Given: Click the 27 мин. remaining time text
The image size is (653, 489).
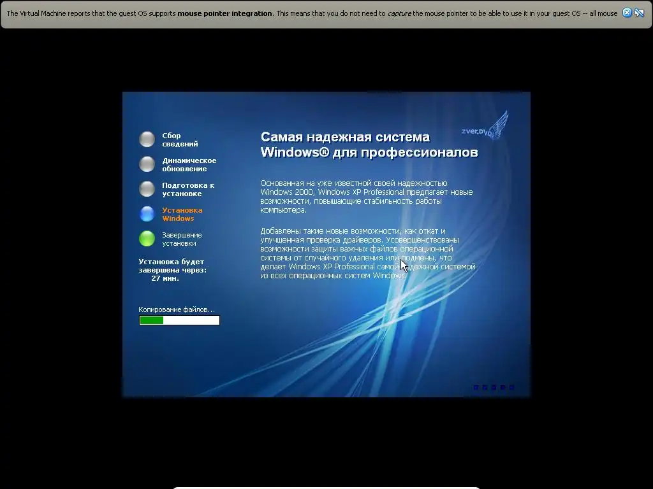Looking at the screenshot, I should point(165,279).
